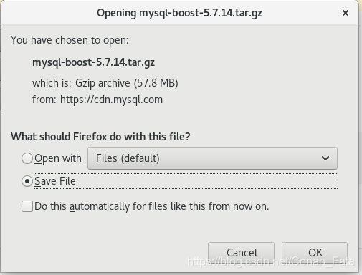Cancel the download dialog
Image resolution: width=362 pixels, height=275 pixels.
coord(241,253)
